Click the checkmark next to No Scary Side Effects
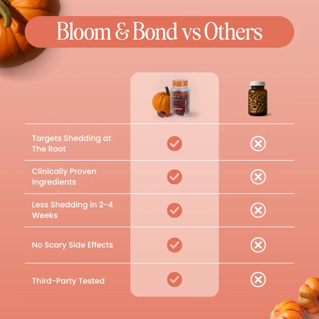Image resolution: width=319 pixels, height=319 pixels. pos(175,245)
